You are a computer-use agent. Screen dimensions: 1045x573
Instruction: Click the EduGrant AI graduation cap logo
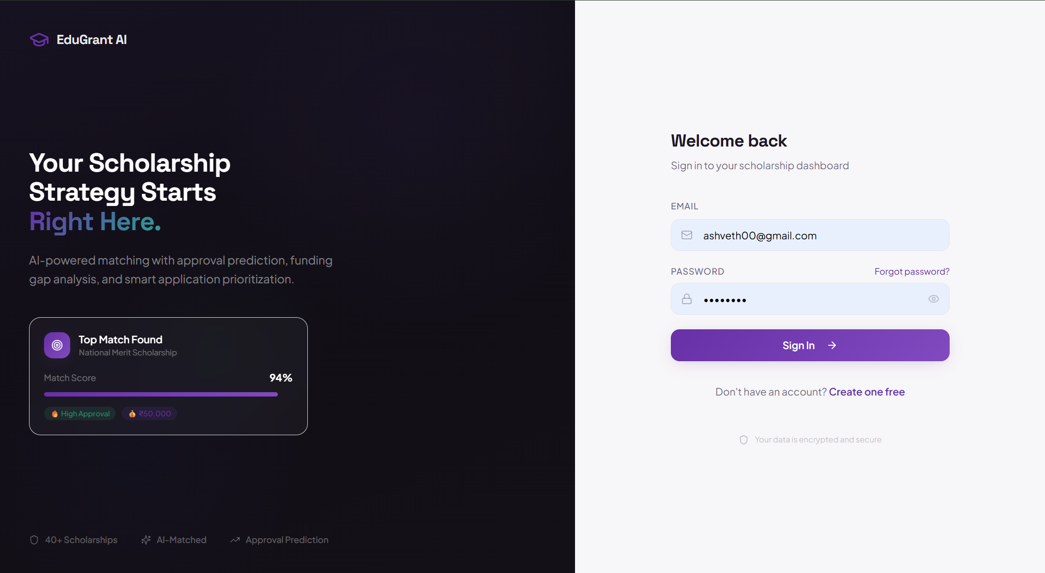[x=39, y=40]
